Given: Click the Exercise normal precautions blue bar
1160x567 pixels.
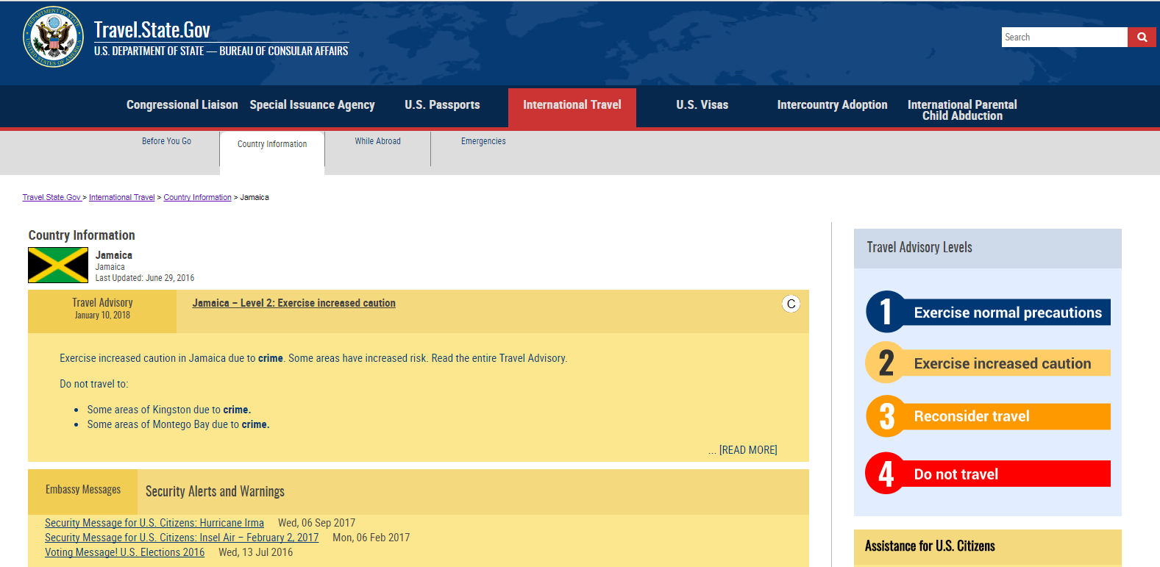Looking at the screenshot, I should coord(1008,313).
